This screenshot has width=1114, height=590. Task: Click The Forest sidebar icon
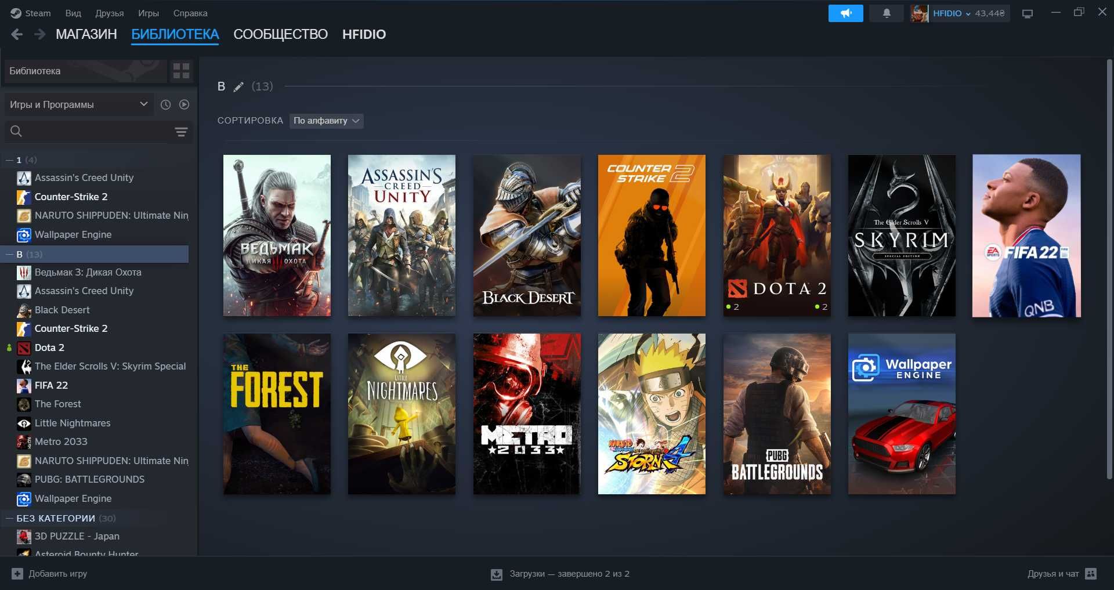click(x=24, y=404)
